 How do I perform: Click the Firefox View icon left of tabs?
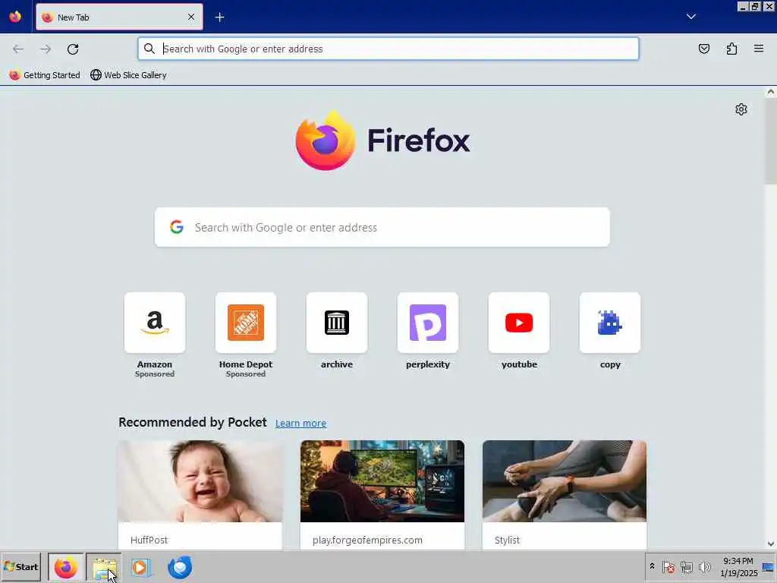pyautogui.click(x=15, y=17)
